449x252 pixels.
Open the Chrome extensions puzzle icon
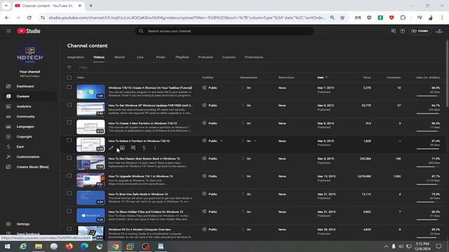tap(403, 17)
